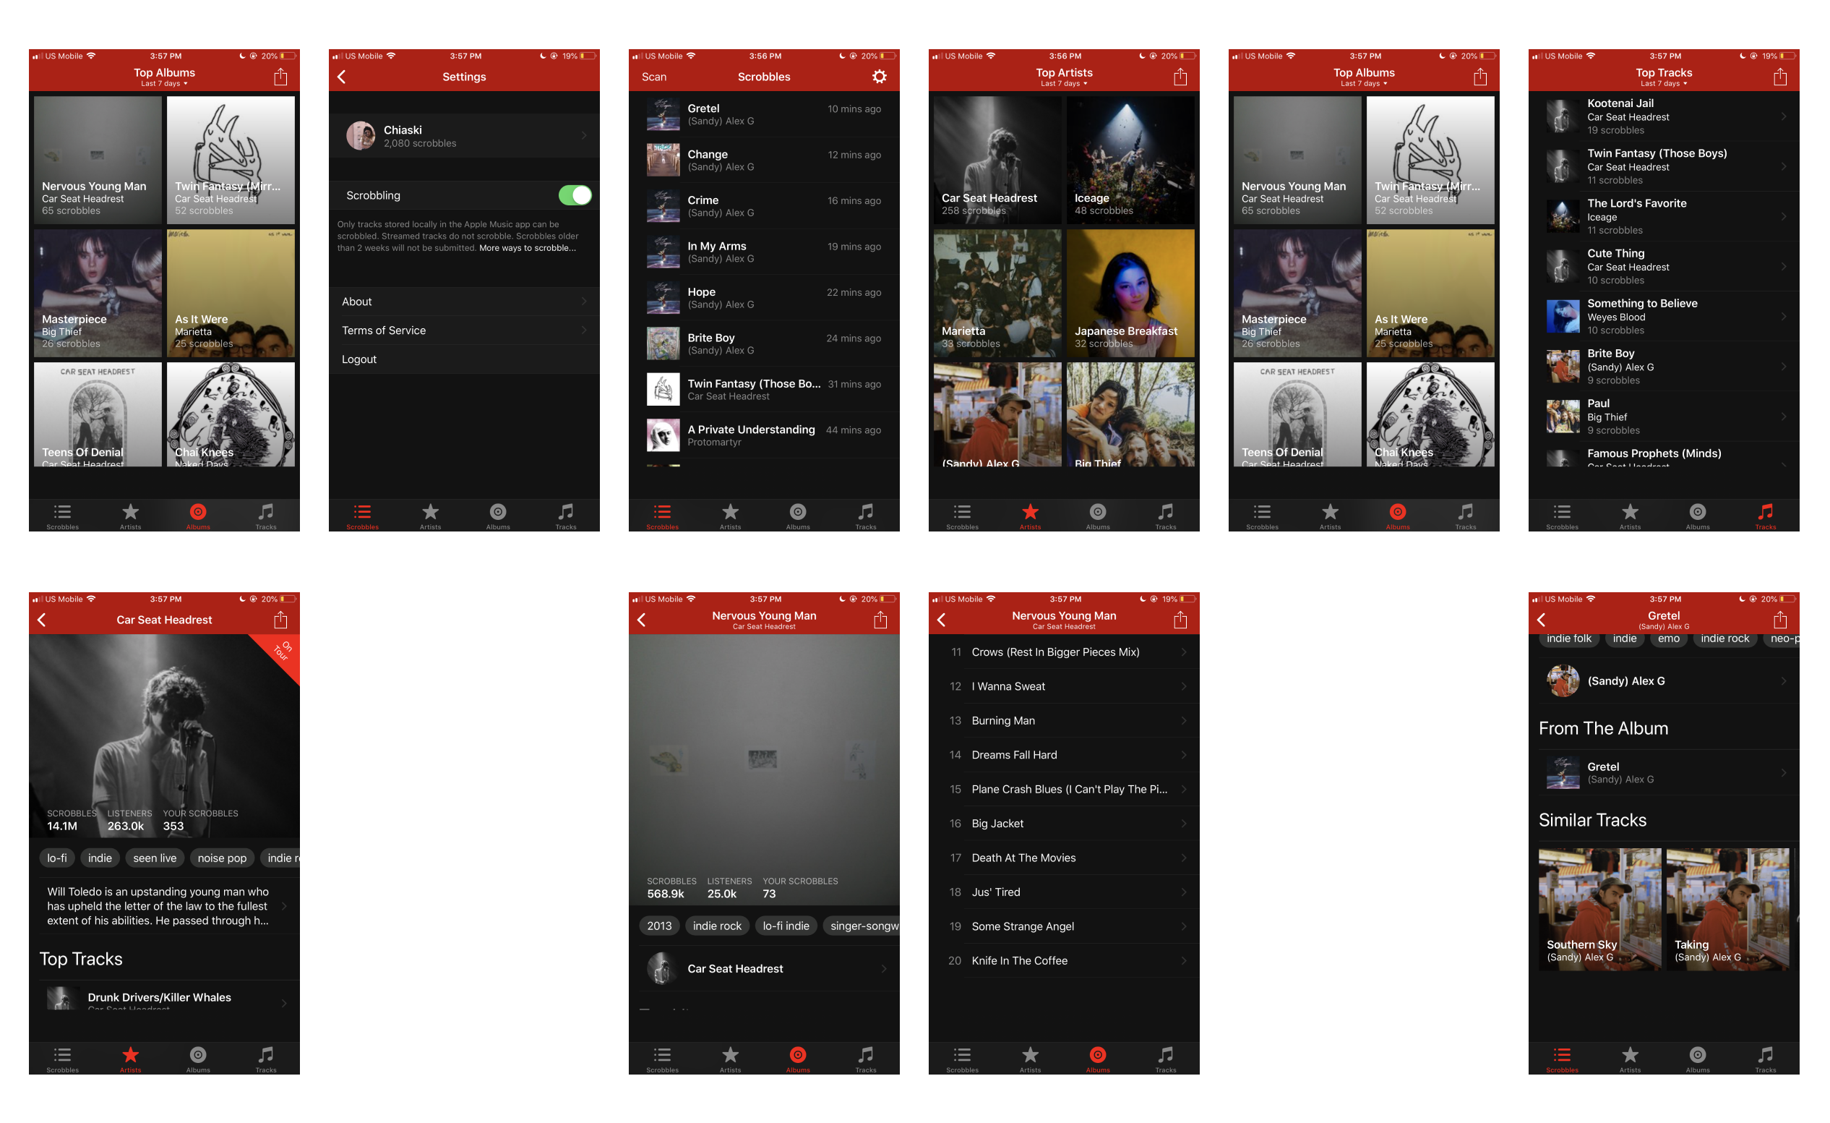1830x1123 pixels.
Task: Open Tracks tab on Car Seat Headrest page
Action: click(266, 1059)
